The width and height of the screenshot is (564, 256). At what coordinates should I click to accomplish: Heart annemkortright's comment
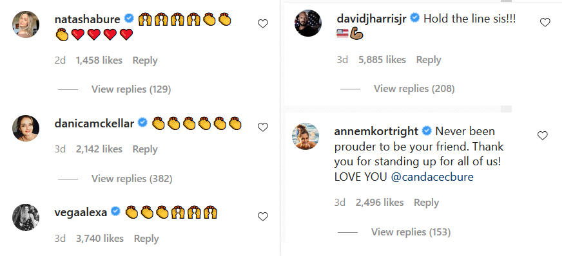pos(543,135)
